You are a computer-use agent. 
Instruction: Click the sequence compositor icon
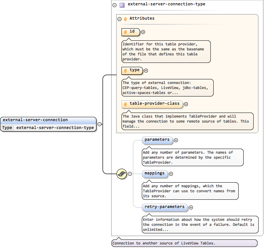click(x=122, y=174)
